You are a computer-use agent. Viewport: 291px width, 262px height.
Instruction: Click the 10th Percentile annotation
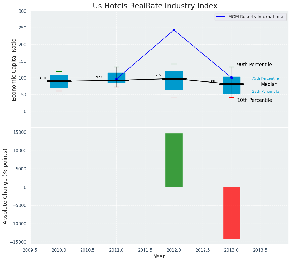point(254,100)
